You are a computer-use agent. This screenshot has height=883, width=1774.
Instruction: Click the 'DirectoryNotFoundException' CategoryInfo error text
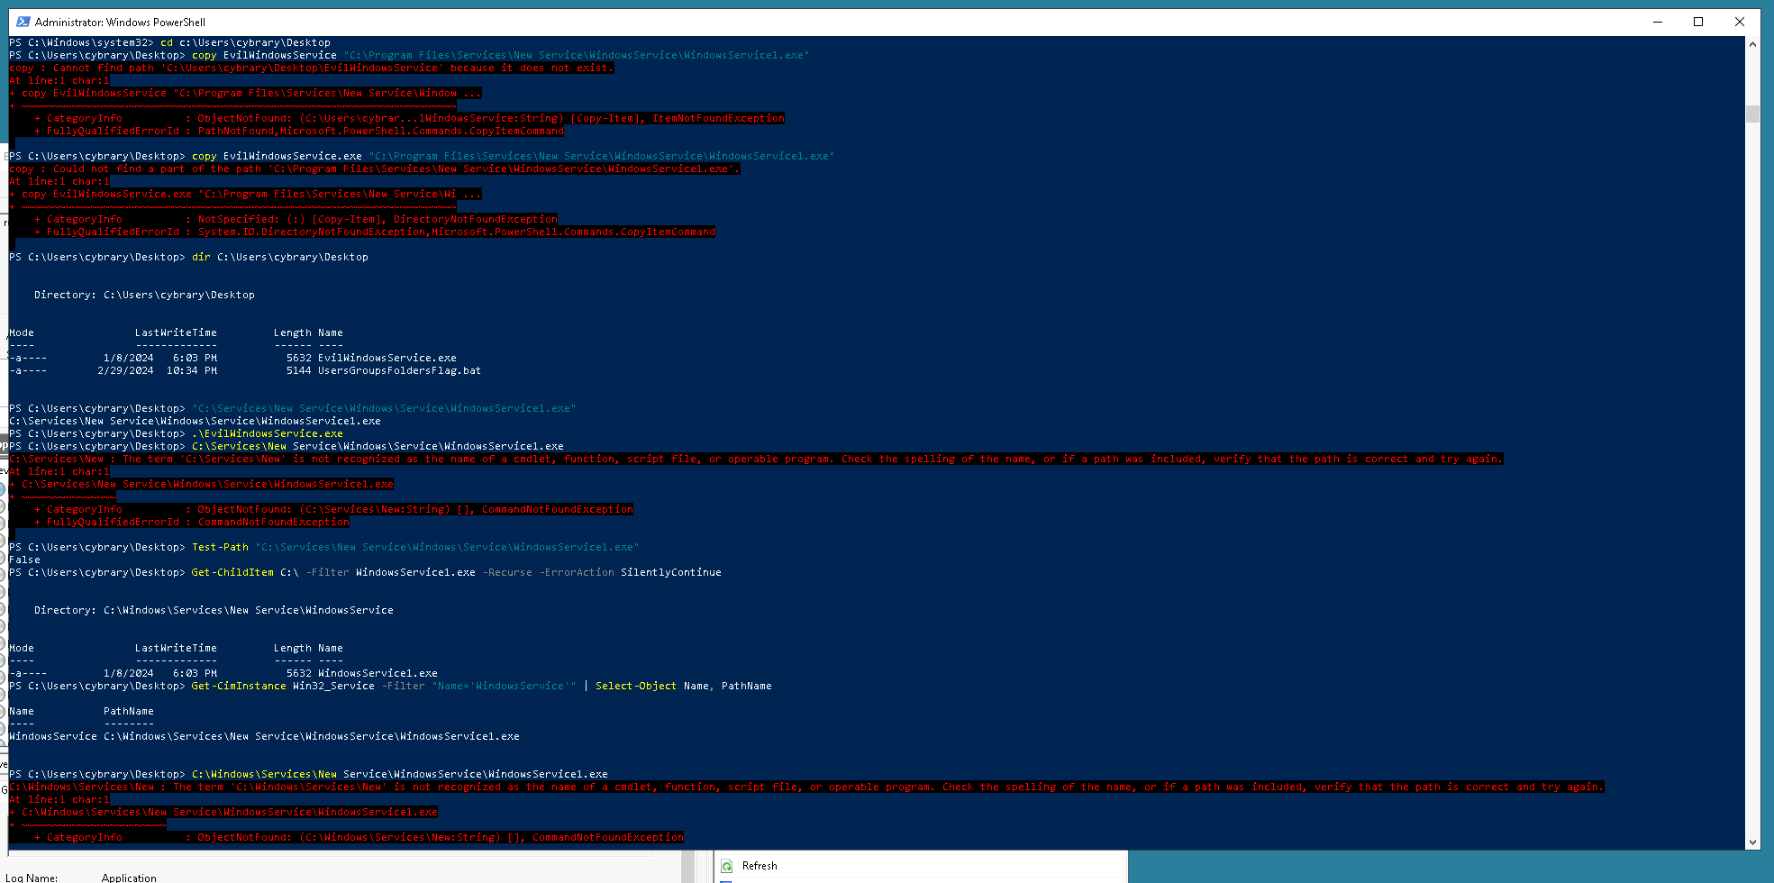click(x=476, y=219)
